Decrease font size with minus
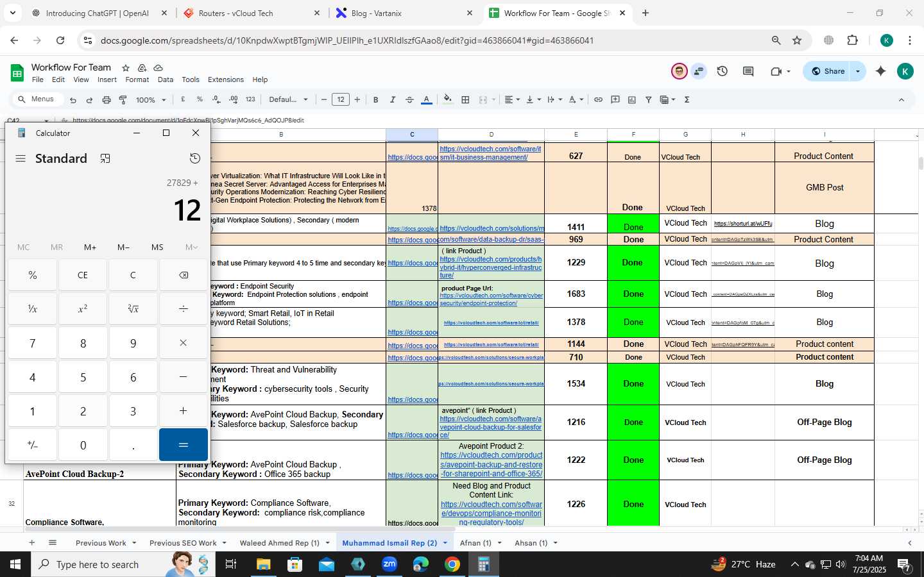Screen dimensions: 924x577 pos(324,99)
